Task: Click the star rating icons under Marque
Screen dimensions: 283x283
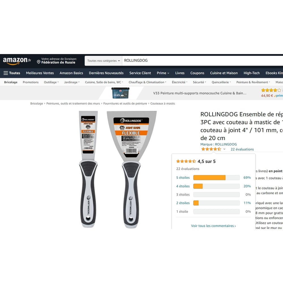Action: tap(211, 149)
